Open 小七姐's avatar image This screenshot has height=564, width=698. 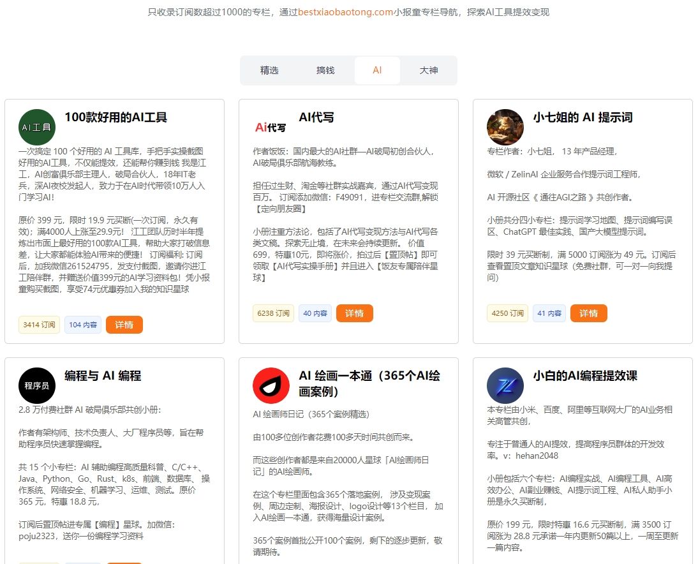[505, 127]
